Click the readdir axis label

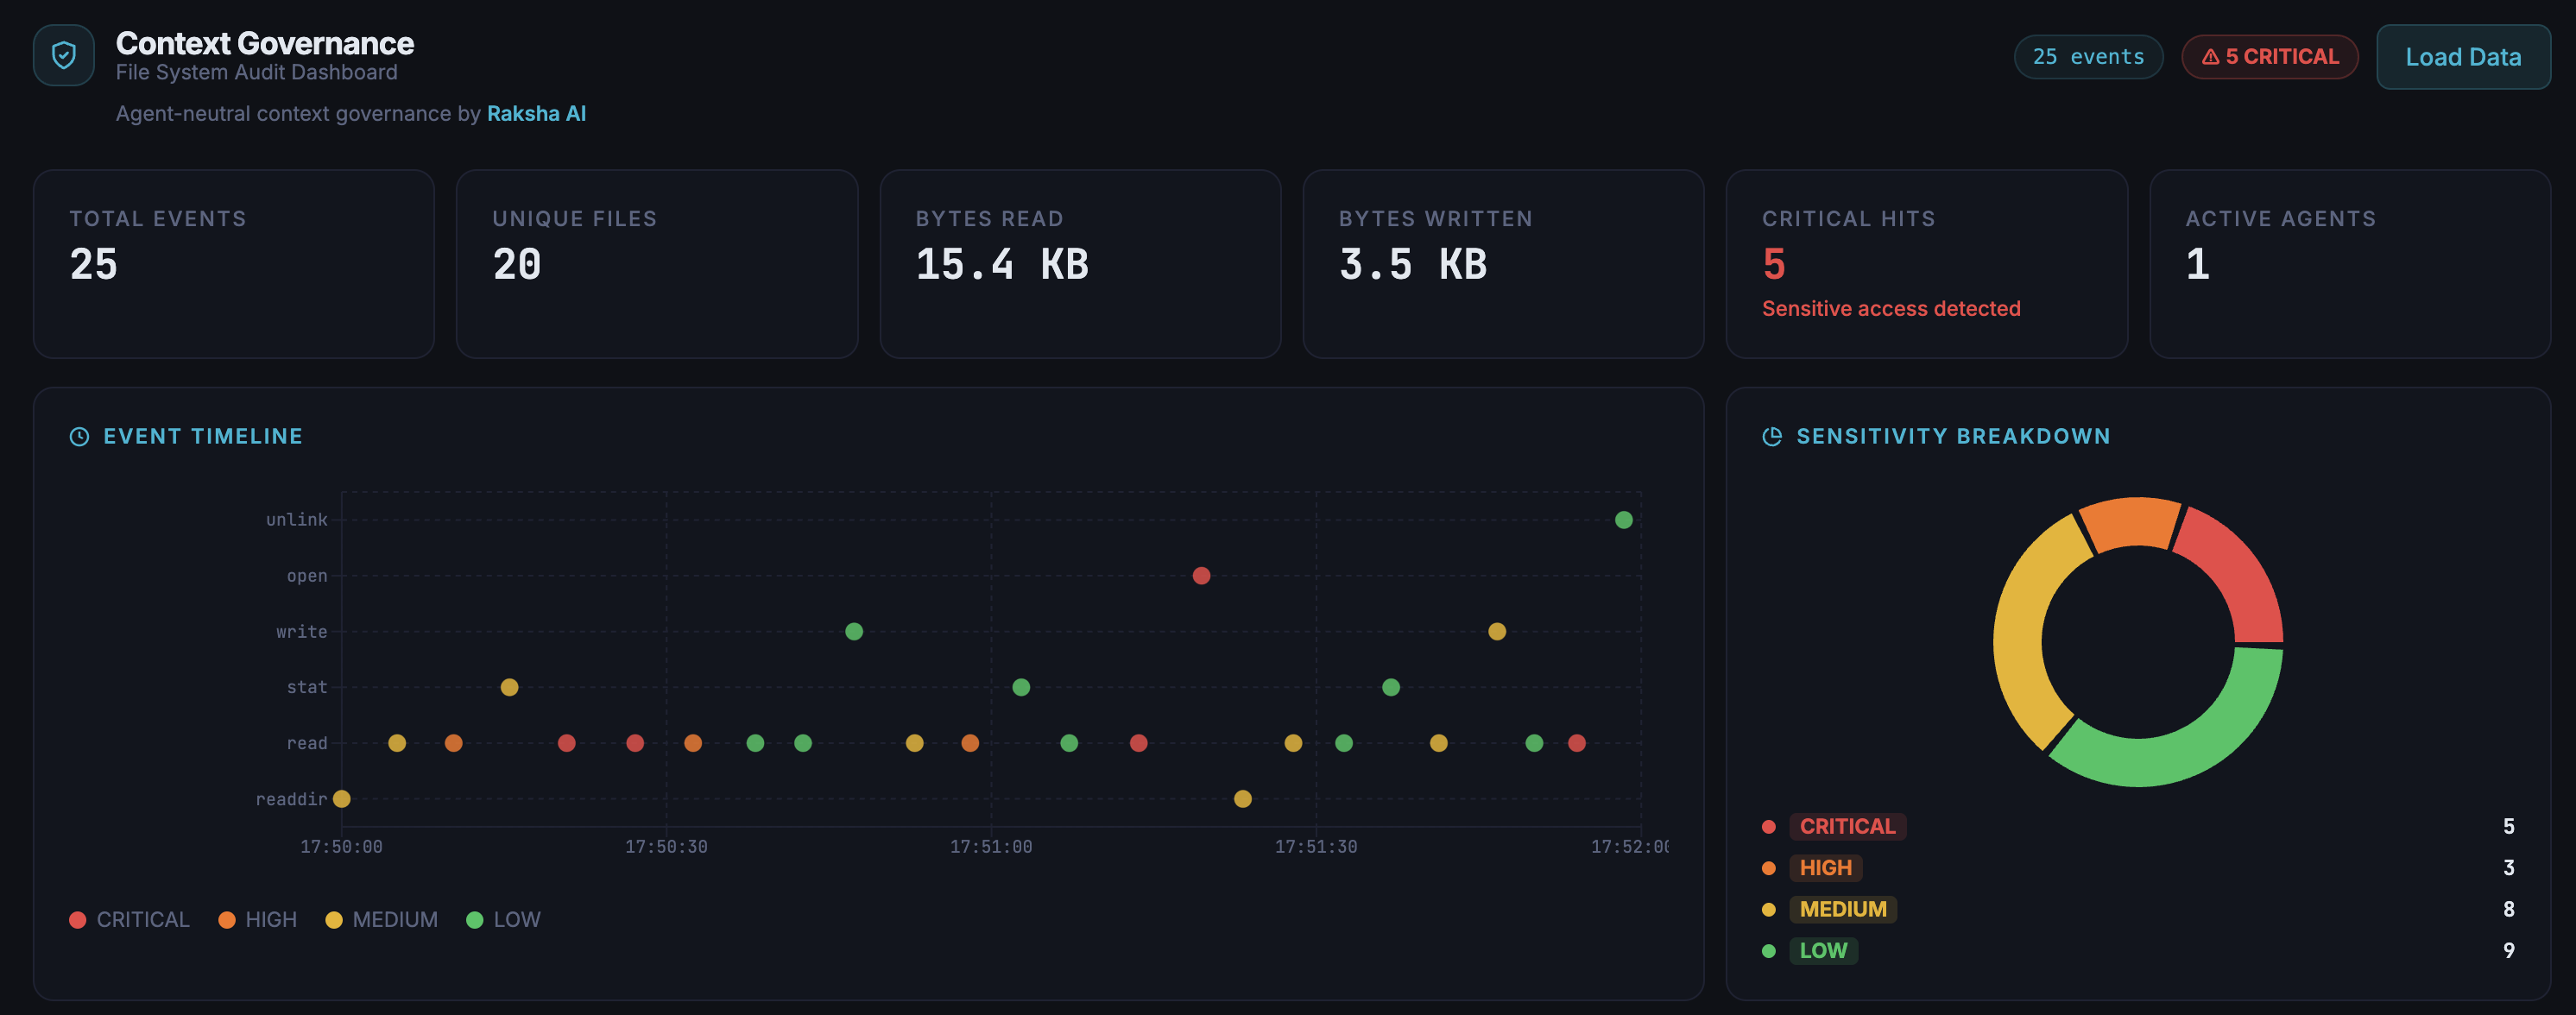tap(291, 799)
